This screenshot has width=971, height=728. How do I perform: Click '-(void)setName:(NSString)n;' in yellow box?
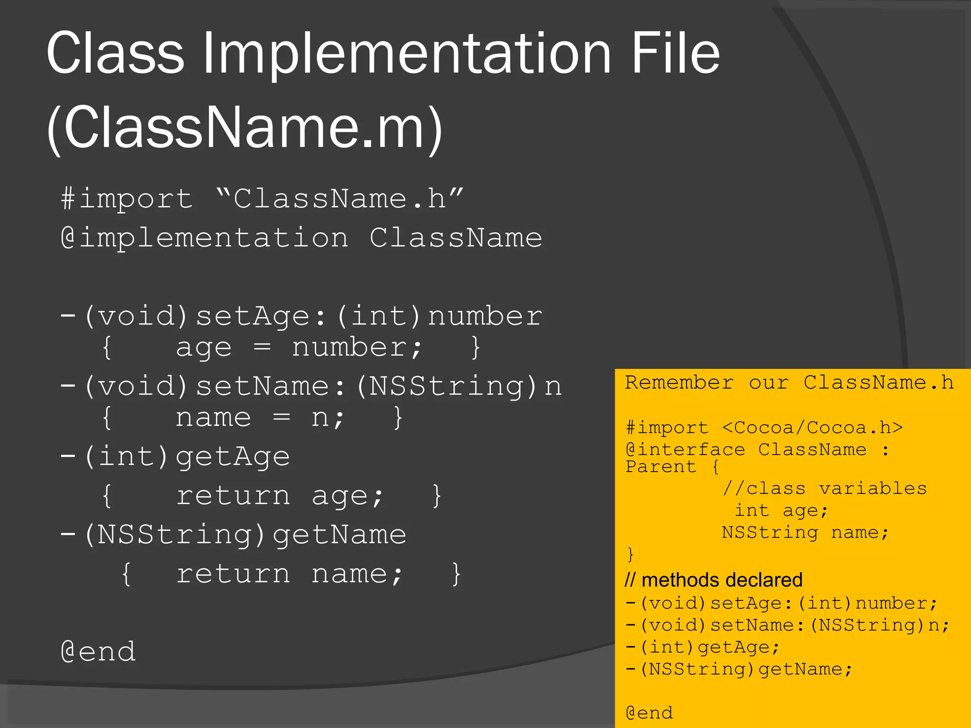point(788,626)
